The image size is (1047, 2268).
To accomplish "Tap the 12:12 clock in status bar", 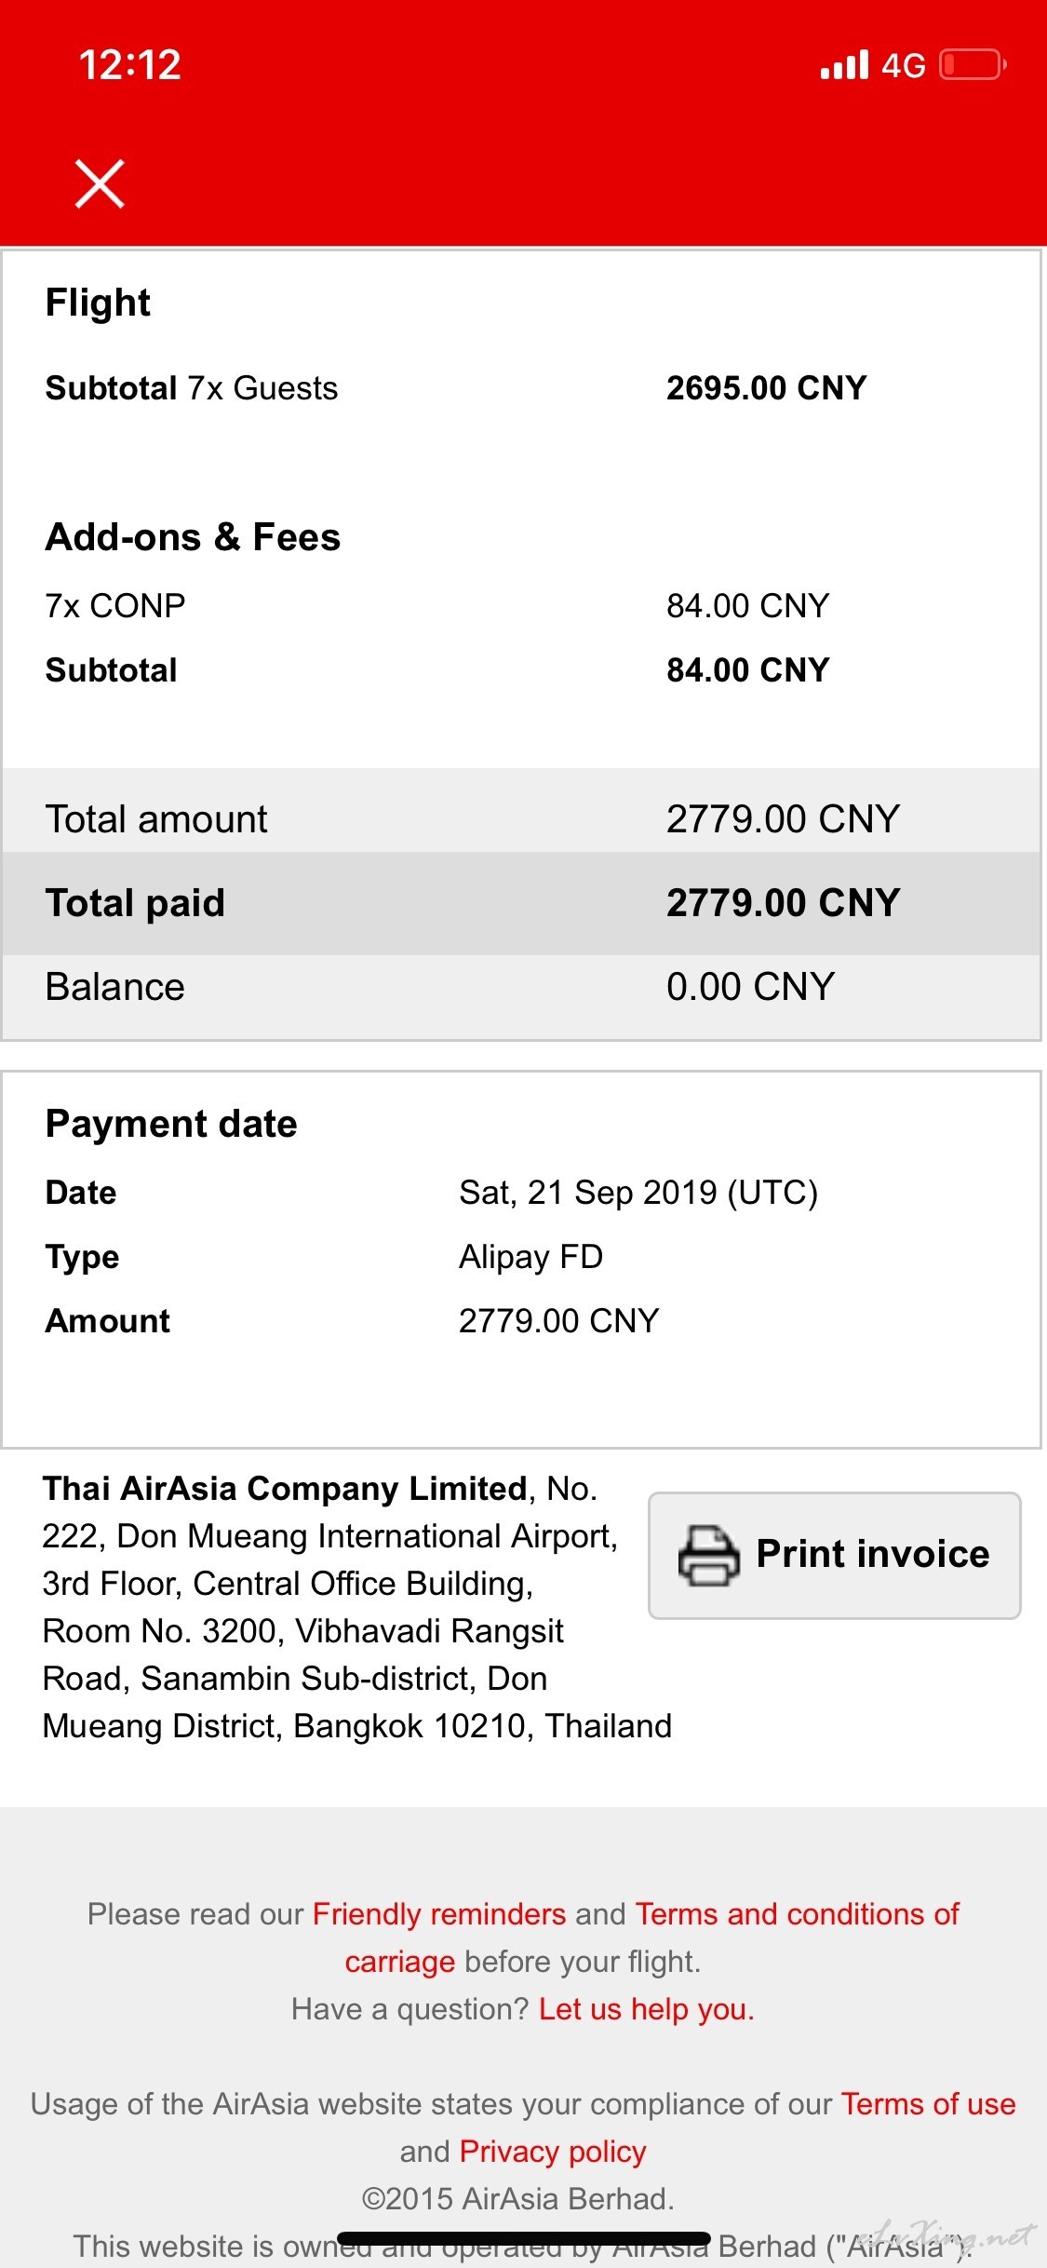I will tap(130, 65).
